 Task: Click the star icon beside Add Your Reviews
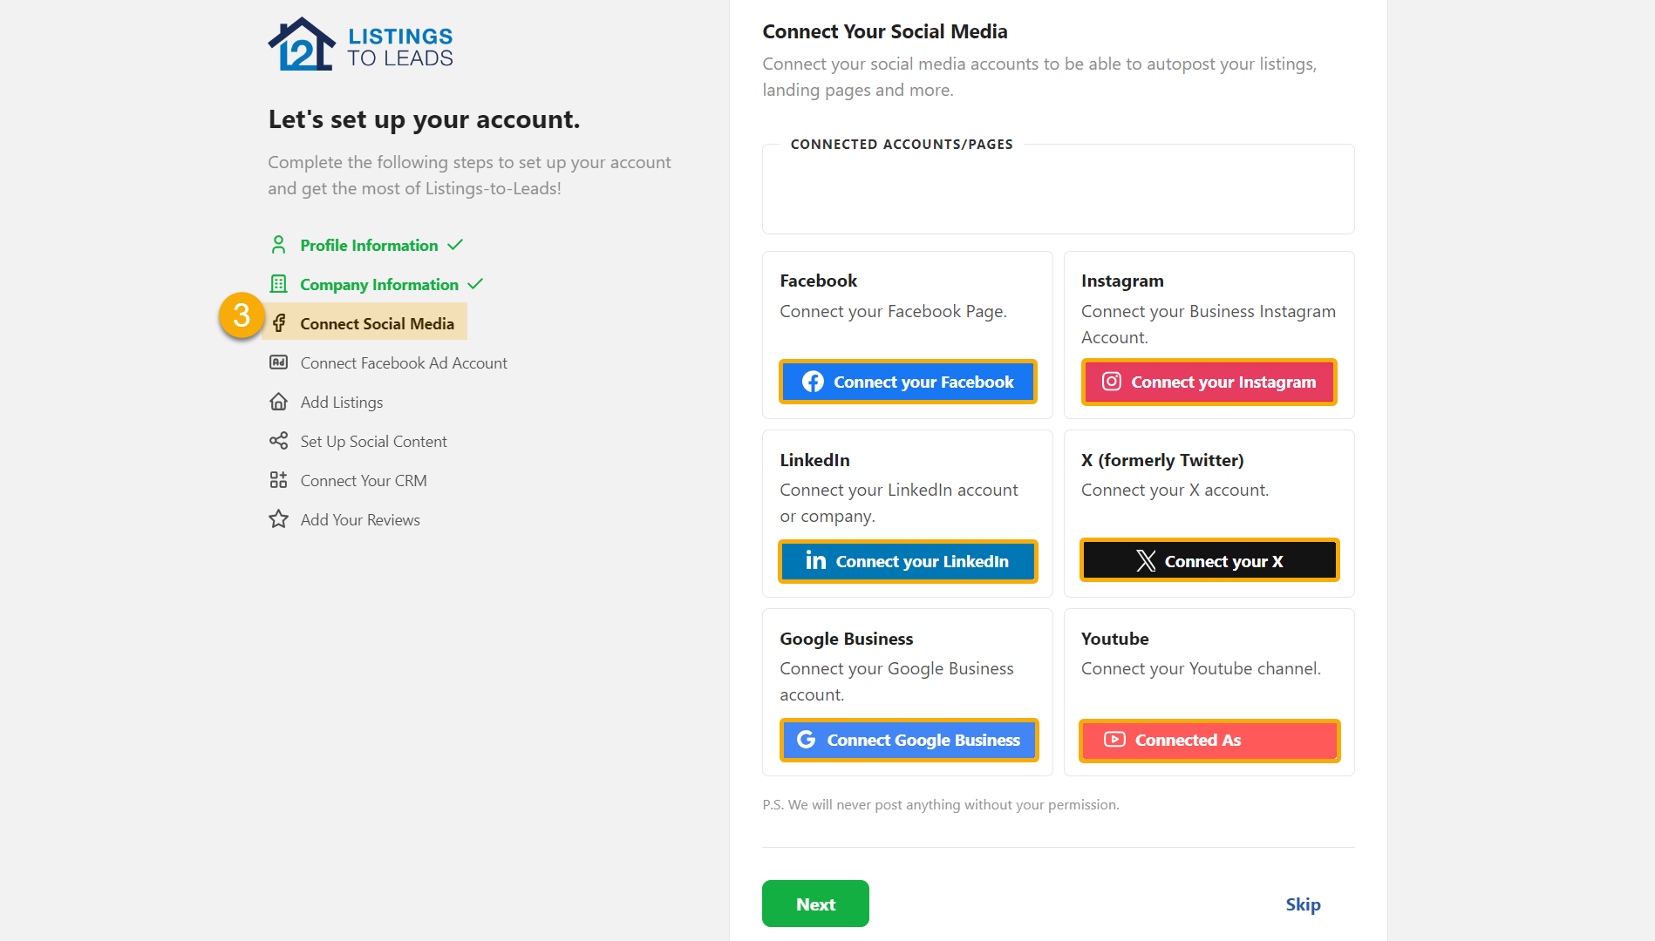278,519
